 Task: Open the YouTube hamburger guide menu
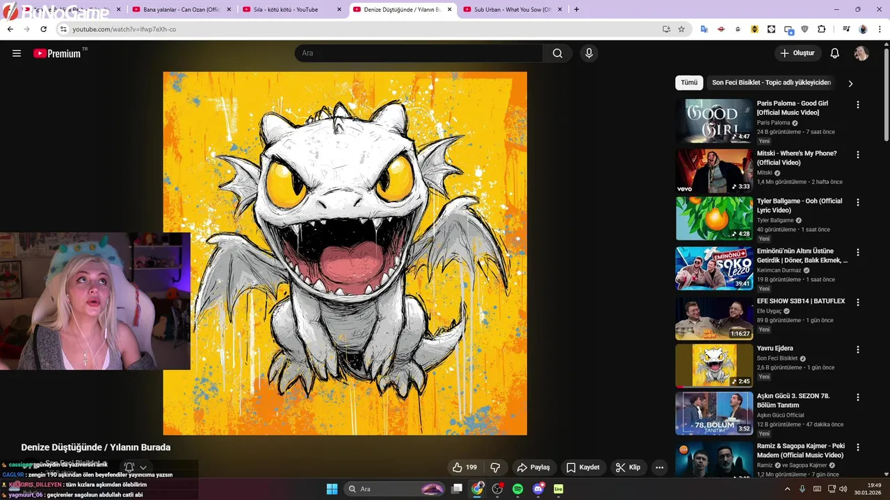(17, 53)
